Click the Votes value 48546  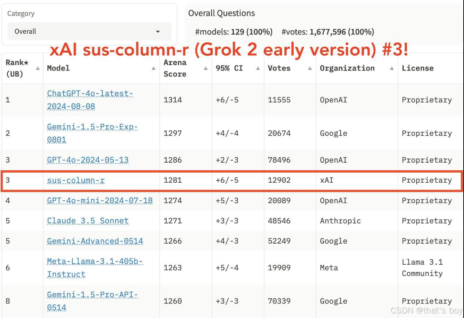point(279,221)
